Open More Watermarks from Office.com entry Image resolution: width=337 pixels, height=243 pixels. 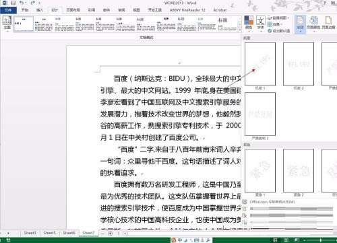pyautogui.click(x=272, y=202)
